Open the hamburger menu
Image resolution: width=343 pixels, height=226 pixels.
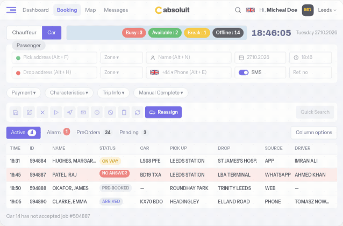tap(11, 10)
